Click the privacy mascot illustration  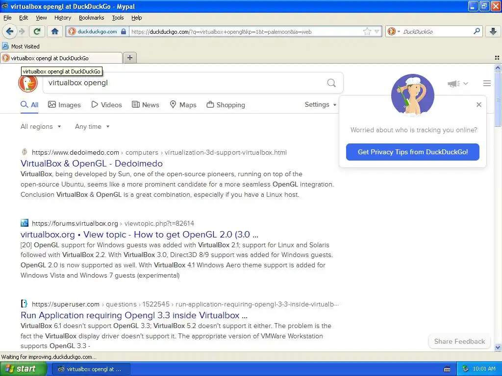click(413, 95)
